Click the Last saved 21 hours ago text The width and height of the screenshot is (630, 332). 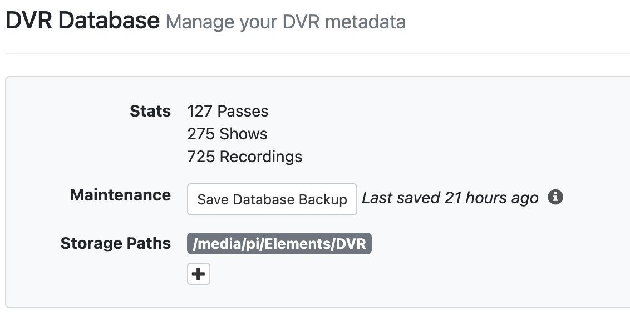pos(450,198)
